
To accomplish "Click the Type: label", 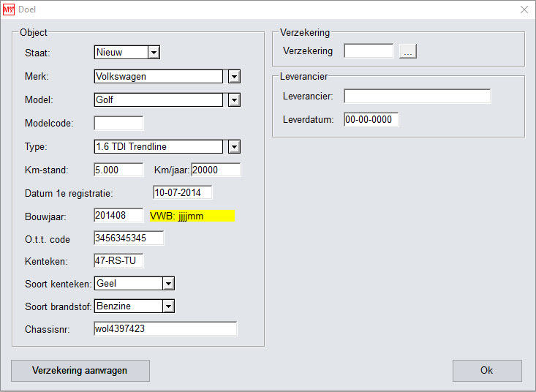I will coord(36,146).
